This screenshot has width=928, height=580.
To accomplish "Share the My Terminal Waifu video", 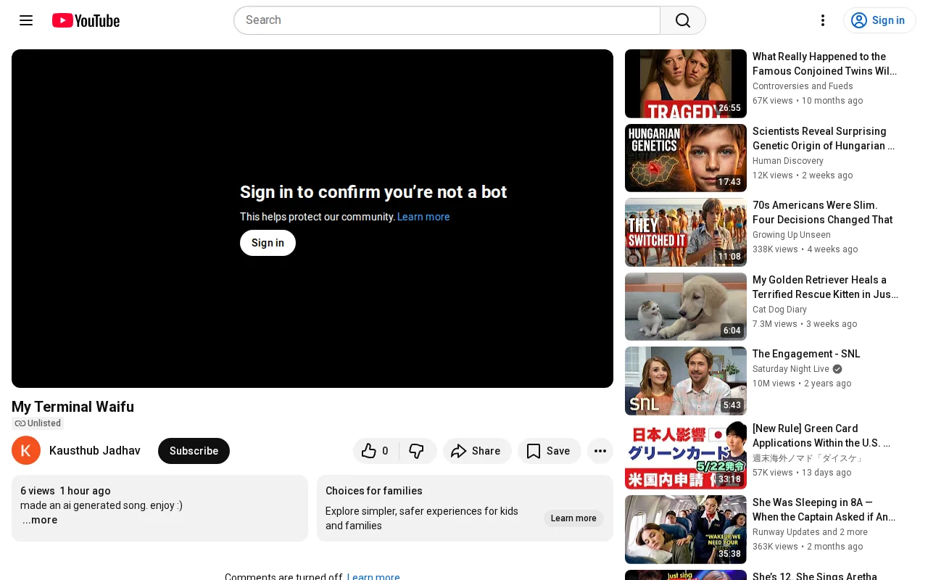I will pos(477,451).
